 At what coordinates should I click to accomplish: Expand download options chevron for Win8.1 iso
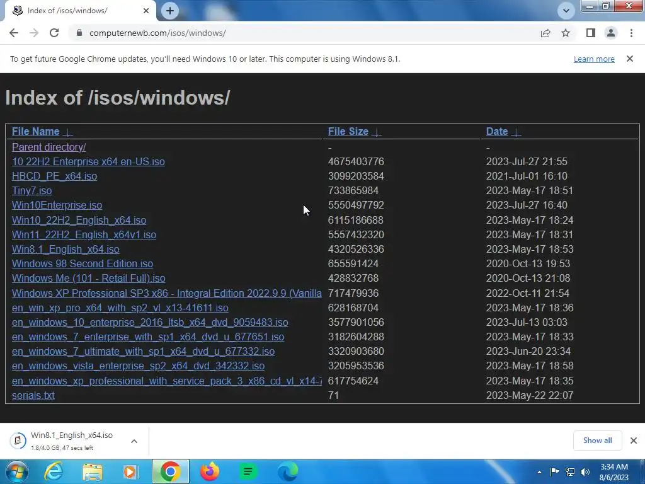click(x=134, y=441)
